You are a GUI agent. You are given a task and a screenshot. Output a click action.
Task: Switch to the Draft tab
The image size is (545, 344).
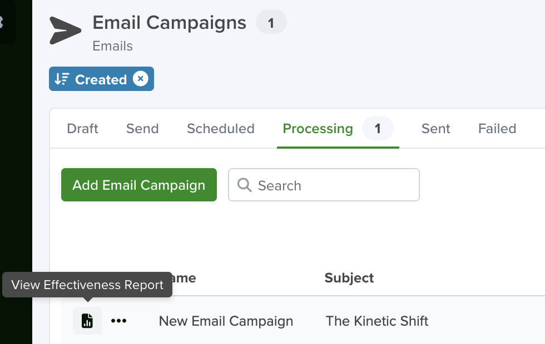point(82,129)
